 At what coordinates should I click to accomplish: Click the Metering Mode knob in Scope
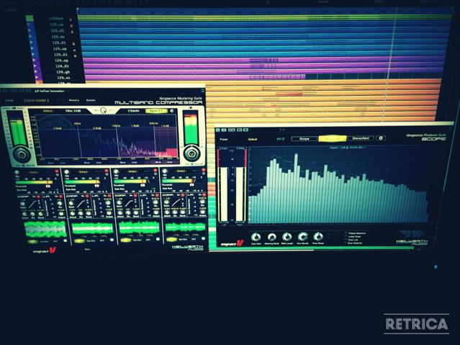[271, 237]
